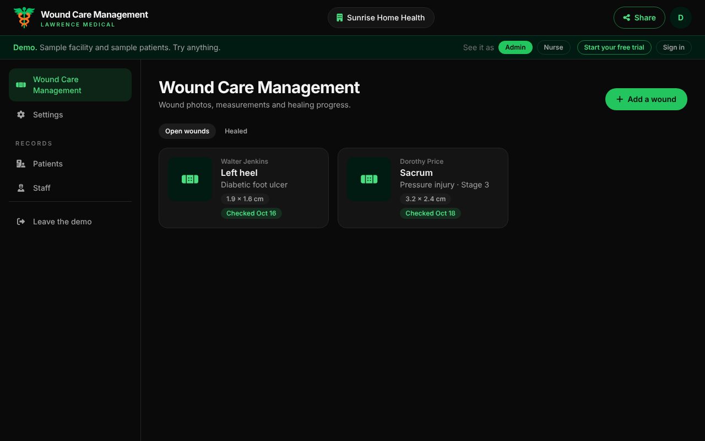Click the Staff sidebar icon
The height and width of the screenshot is (441, 705).
(x=21, y=188)
